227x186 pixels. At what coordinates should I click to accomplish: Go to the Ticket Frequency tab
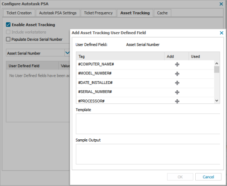[x=98, y=13]
